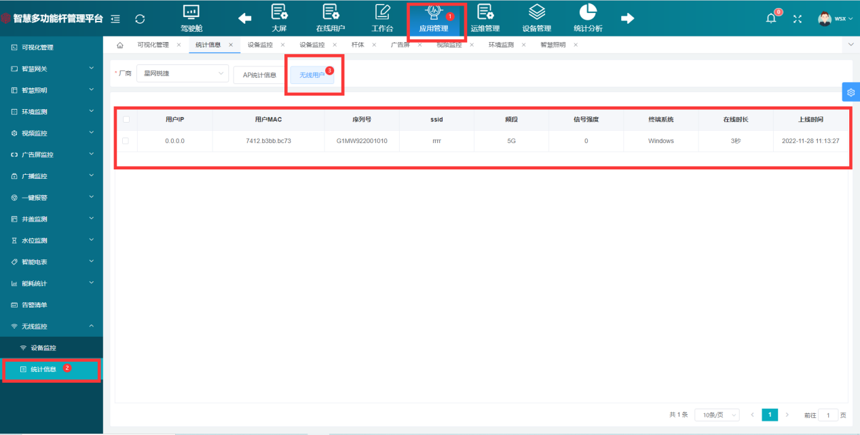
Task: Open the notification bell icon
Action: coord(771,19)
